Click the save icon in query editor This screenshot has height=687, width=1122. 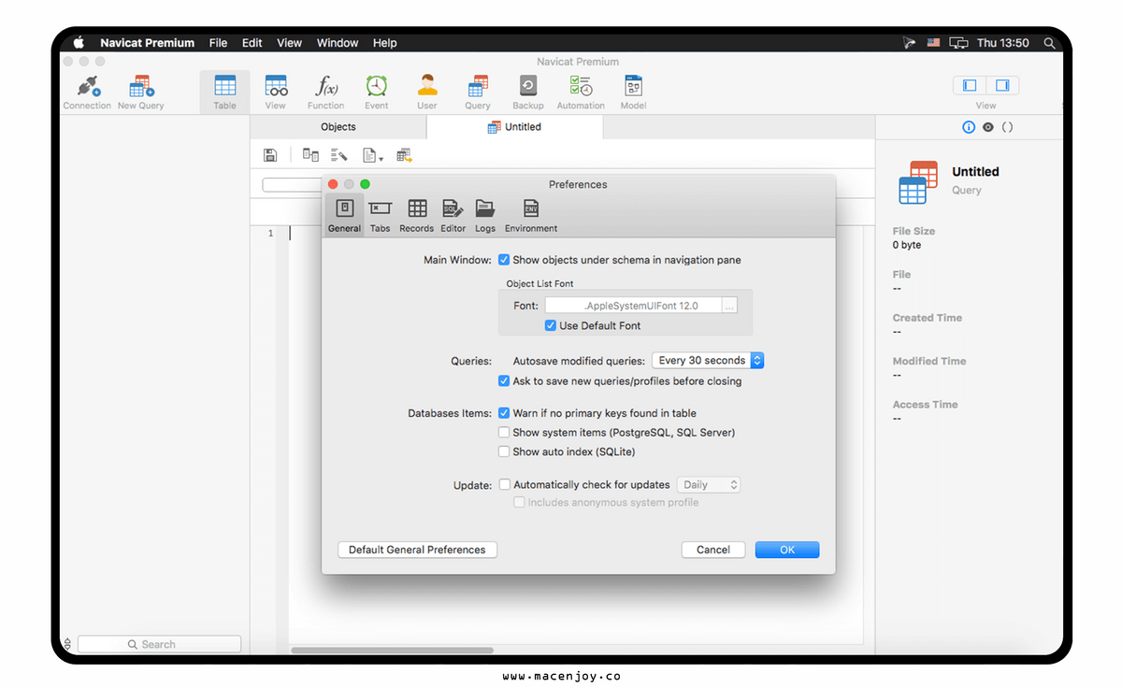tap(270, 155)
